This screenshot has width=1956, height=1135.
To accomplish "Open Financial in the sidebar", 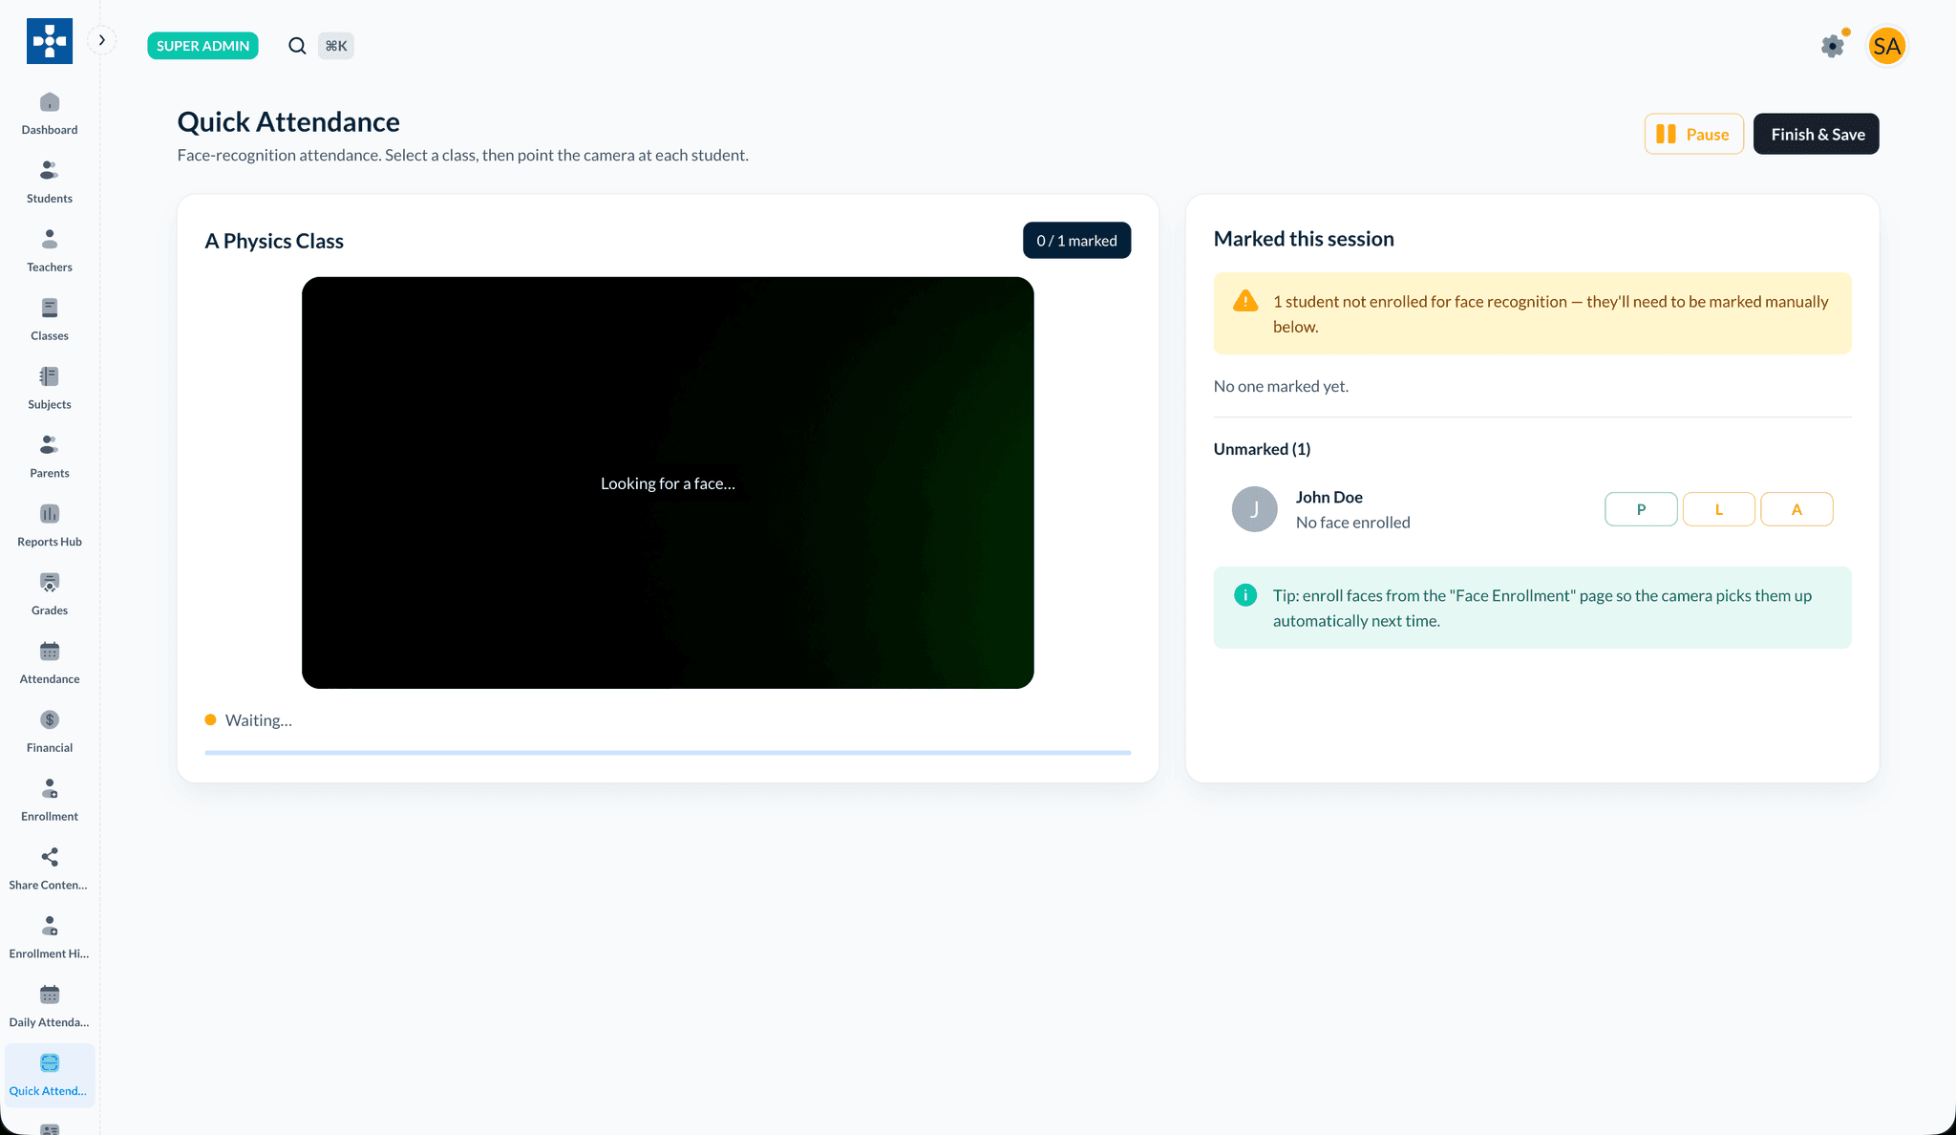I will (x=50, y=733).
